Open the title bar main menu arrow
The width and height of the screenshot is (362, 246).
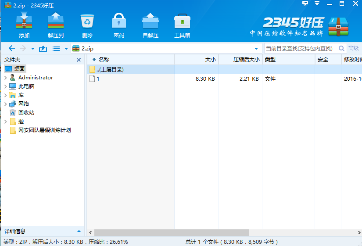click(317, 4)
